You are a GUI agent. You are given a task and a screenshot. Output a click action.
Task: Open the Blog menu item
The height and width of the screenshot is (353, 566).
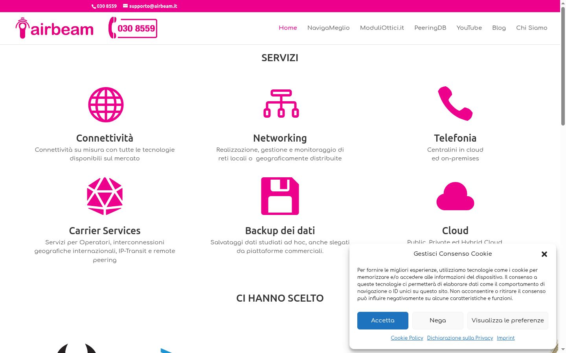pyautogui.click(x=499, y=28)
